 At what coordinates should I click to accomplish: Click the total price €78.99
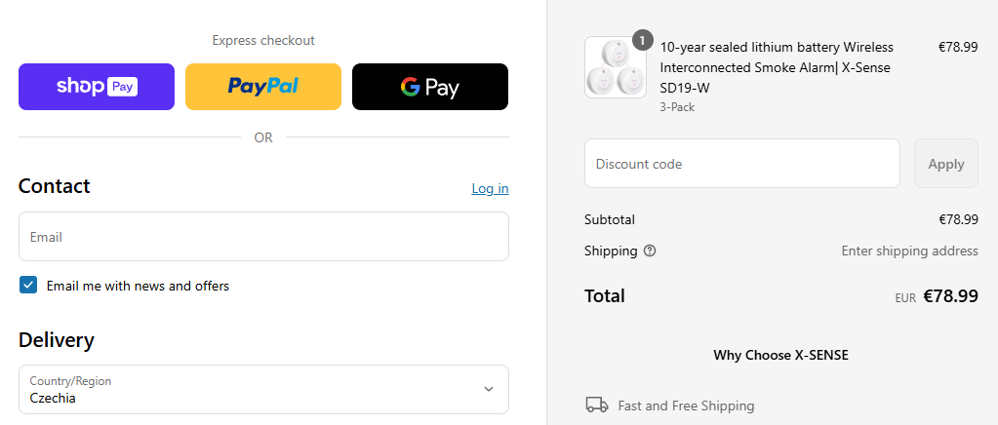[950, 296]
